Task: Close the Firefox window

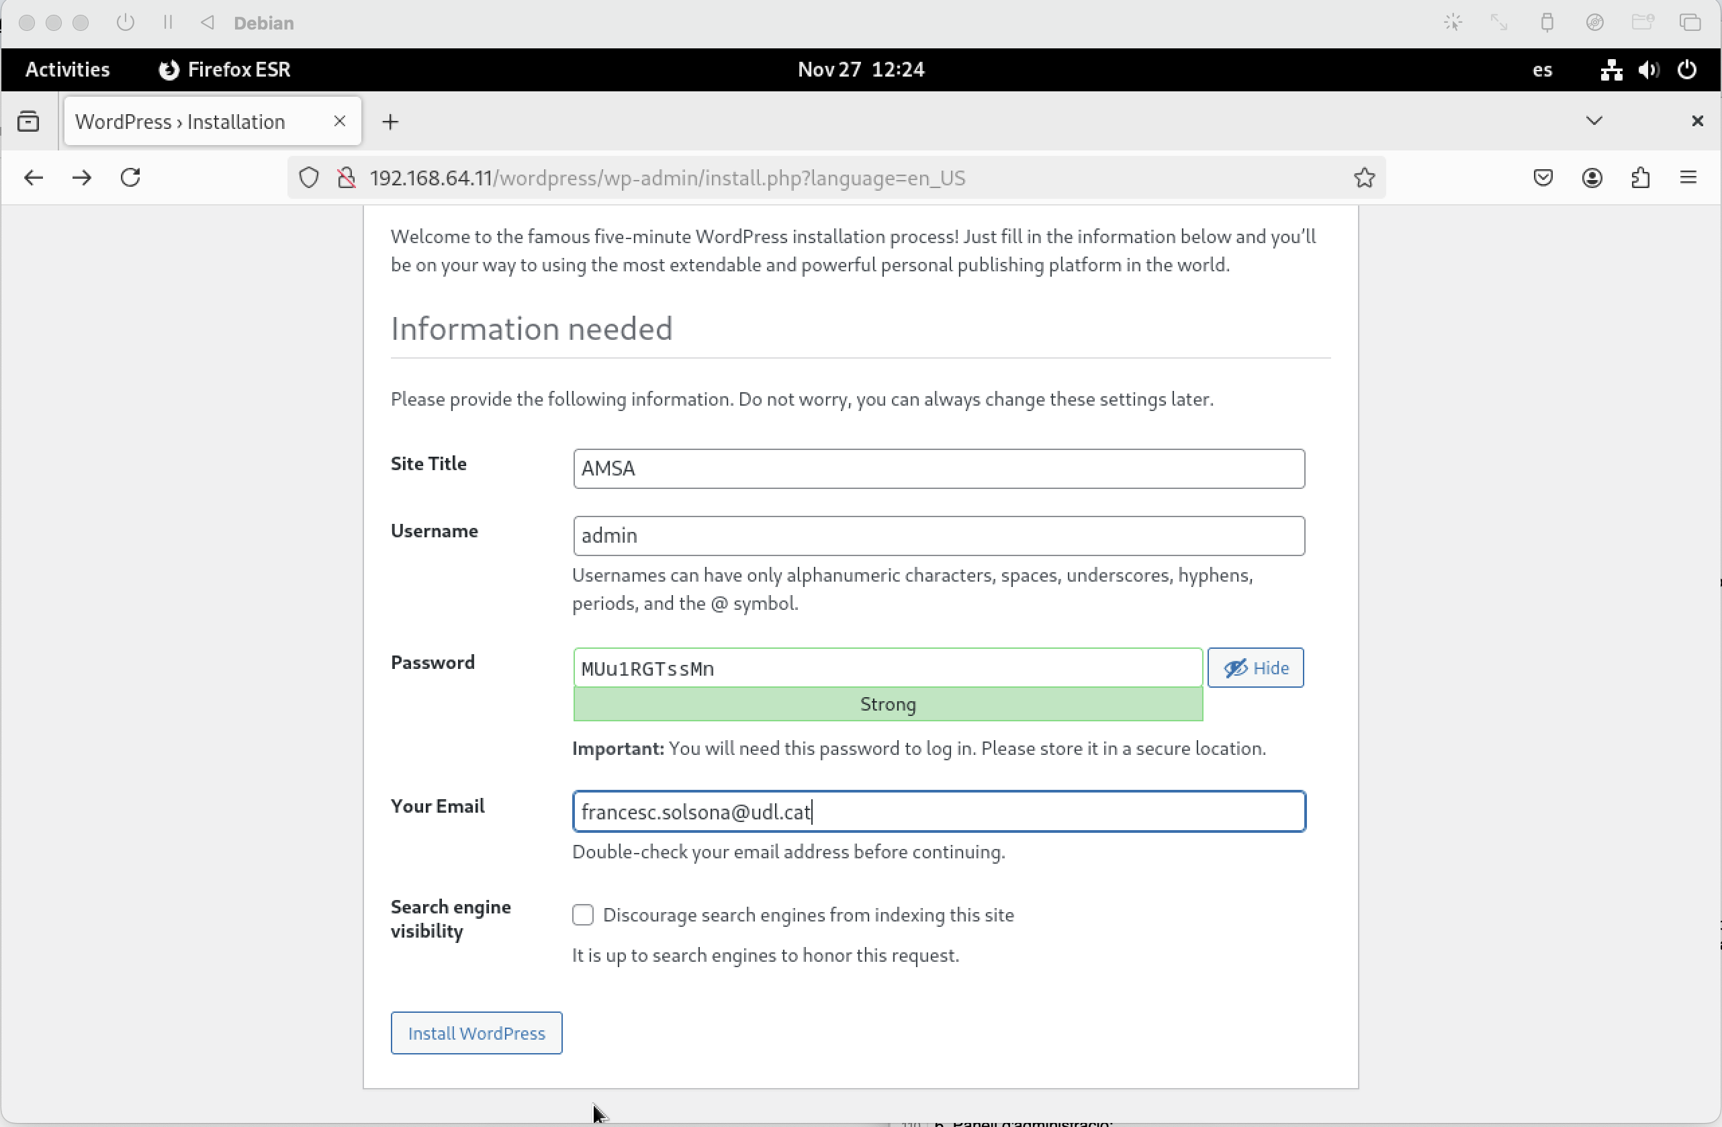Action: 1697,121
